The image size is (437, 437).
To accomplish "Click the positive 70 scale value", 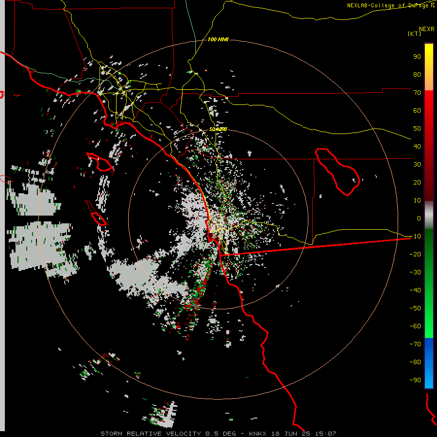I will (x=417, y=93).
